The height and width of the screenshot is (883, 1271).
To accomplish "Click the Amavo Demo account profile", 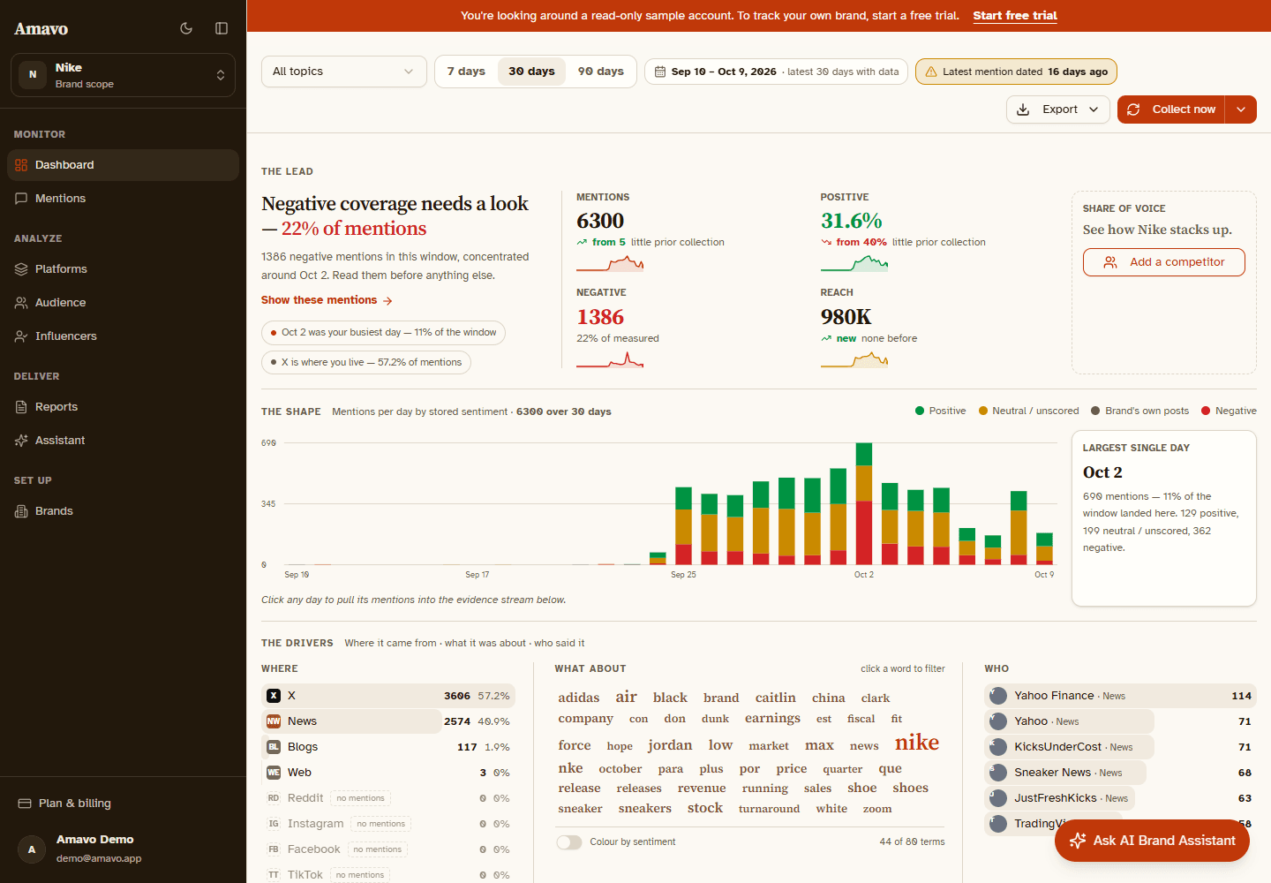I will click(x=123, y=849).
